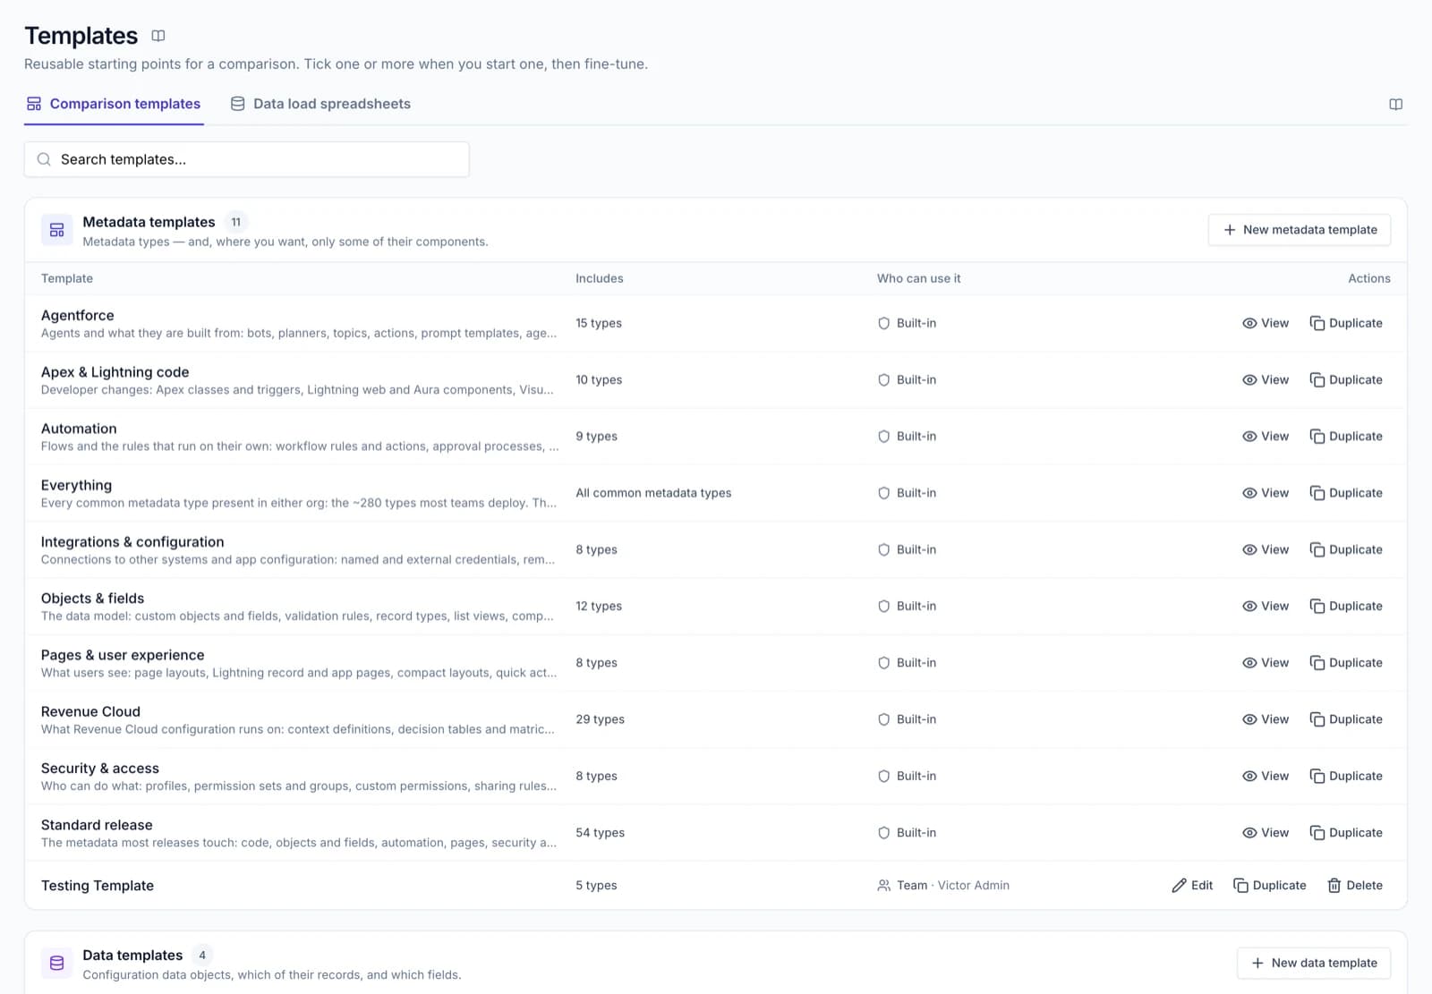View the Objects & fields template
Viewport: 1432px width, 994px height.
(x=1265, y=606)
